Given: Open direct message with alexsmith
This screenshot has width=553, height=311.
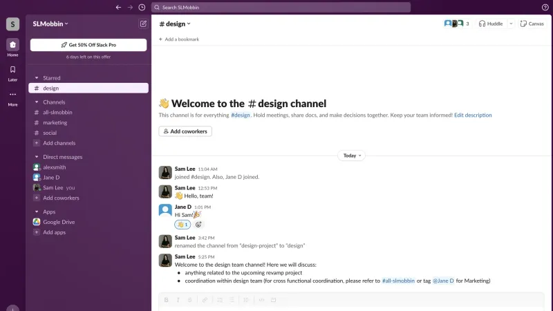Looking at the screenshot, I should pyautogui.click(x=88, y=167).
